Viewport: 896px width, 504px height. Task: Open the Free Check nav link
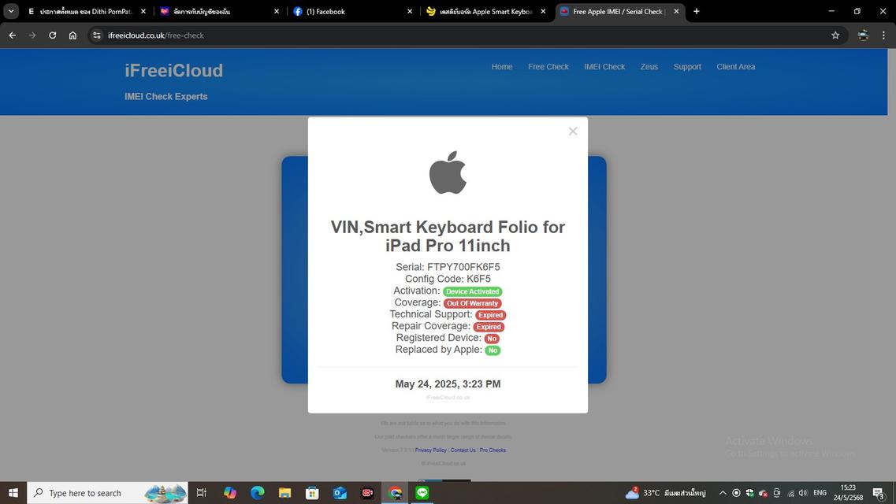point(548,67)
